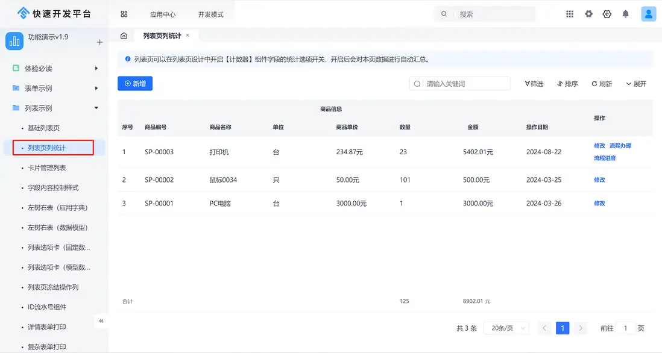Click 2024-03-25 date cell
This screenshot has height=353, width=662.
click(544, 180)
